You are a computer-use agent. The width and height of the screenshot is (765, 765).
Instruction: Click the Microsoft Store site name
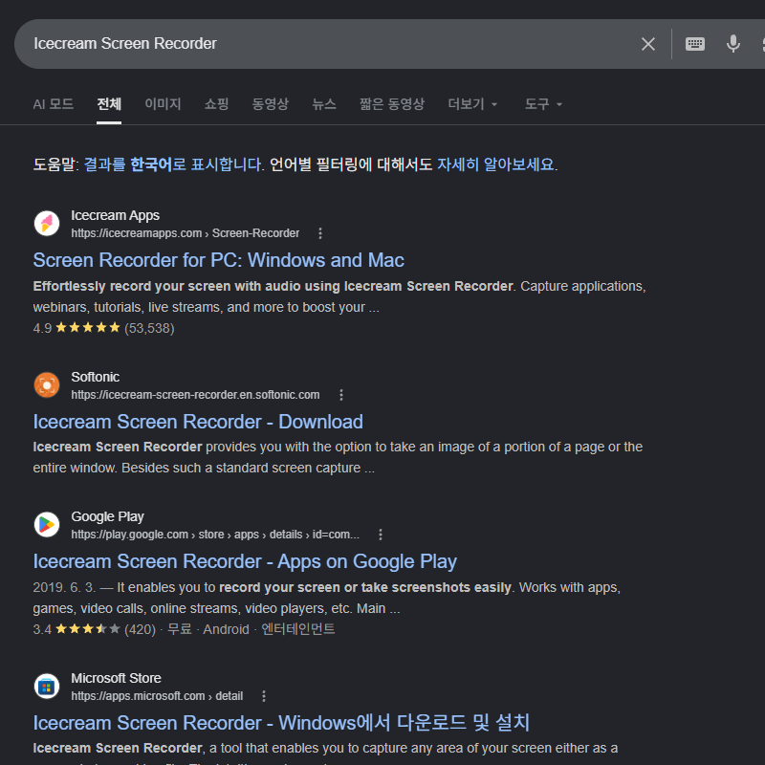(x=116, y=678)
